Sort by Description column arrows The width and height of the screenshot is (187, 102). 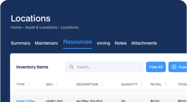point(102,84)
